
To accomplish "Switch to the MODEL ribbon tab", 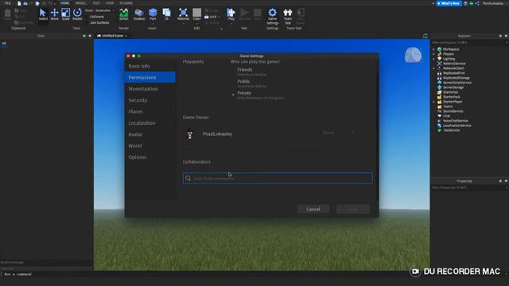I will 80,3.
